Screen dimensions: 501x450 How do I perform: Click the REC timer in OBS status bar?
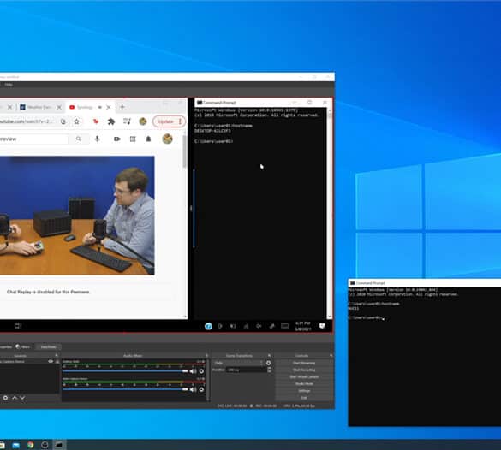coord(265,406)
